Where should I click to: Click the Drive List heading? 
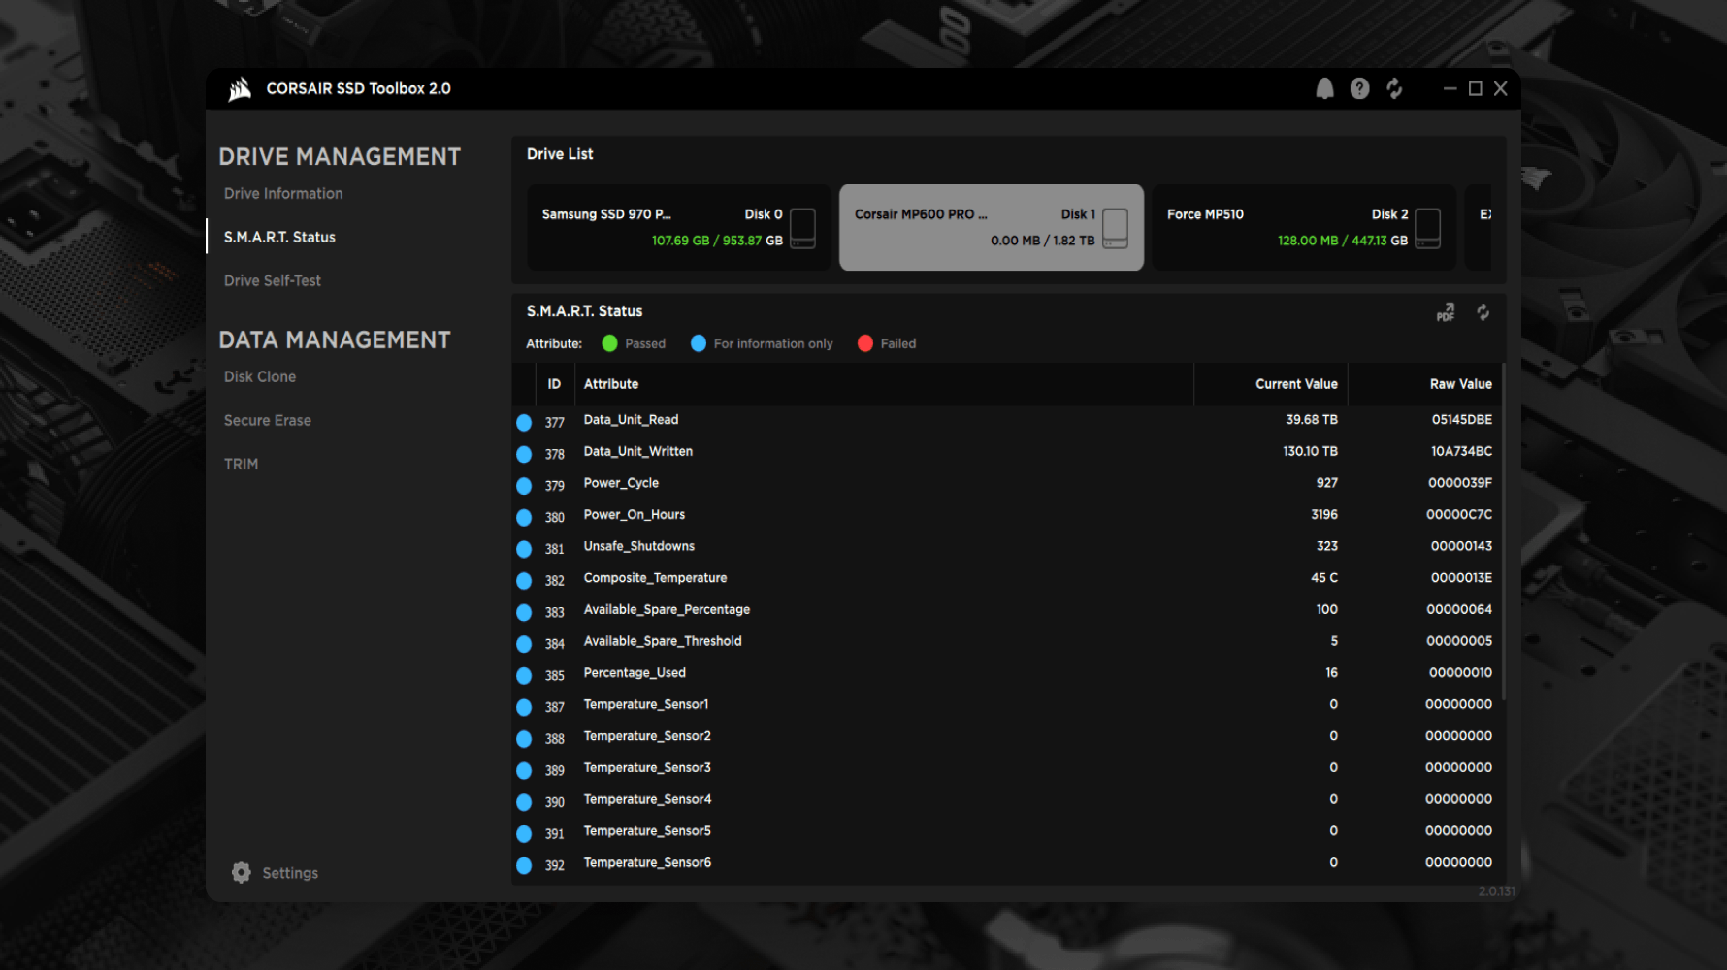[560, 154]
